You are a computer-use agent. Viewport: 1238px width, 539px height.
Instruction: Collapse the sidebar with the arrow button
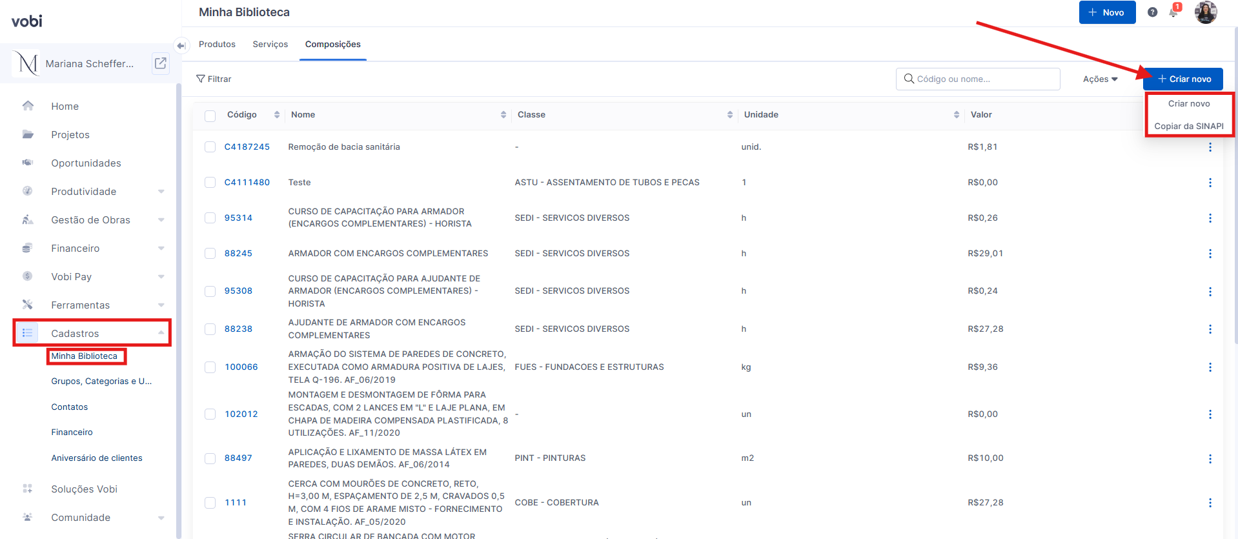[181, 45]
